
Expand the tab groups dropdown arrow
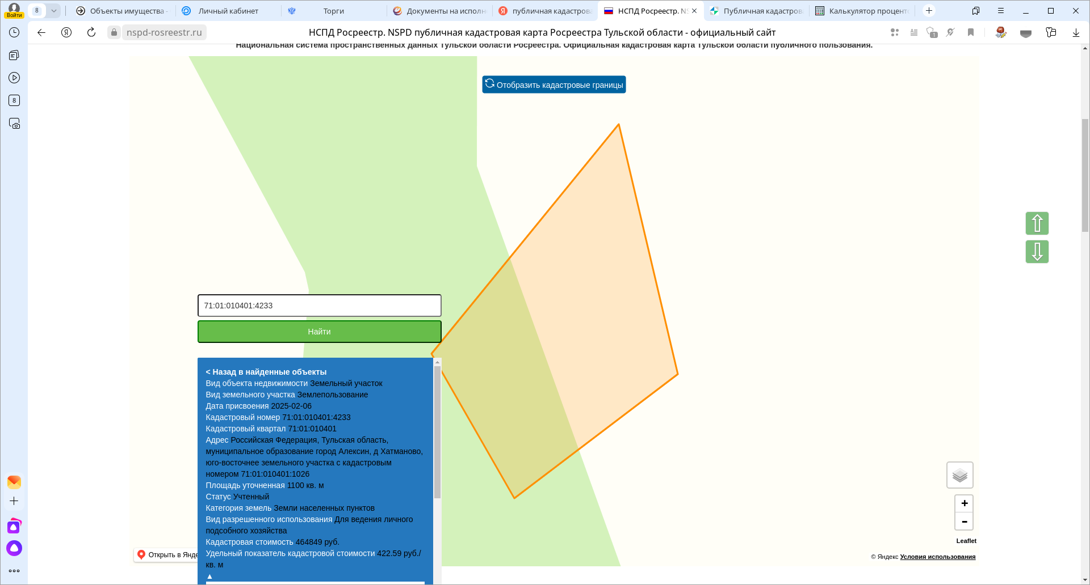(x=54, y=11)
